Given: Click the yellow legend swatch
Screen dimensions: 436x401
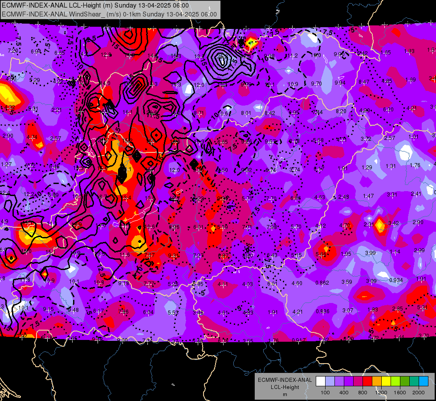Looking at the screenshot, I should [x=386, y=381].
